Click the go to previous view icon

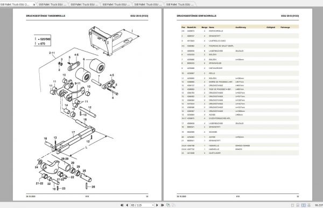click(168, 205)
